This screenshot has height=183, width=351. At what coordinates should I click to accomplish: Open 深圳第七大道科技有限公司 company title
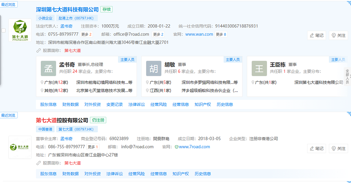click(67, 9)
